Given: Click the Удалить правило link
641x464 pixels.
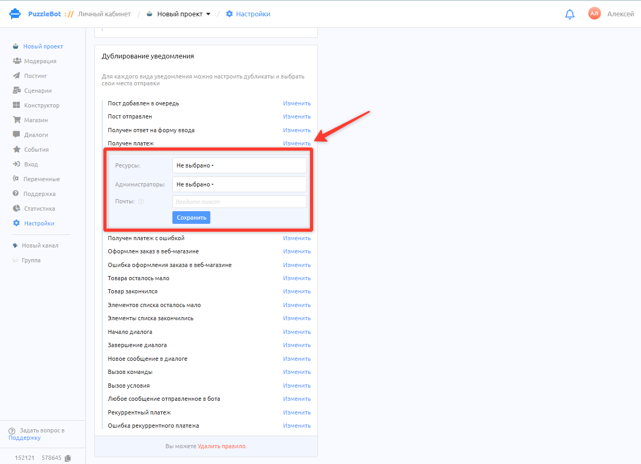Looking at the screenshot, I should [x=222, y=446].
